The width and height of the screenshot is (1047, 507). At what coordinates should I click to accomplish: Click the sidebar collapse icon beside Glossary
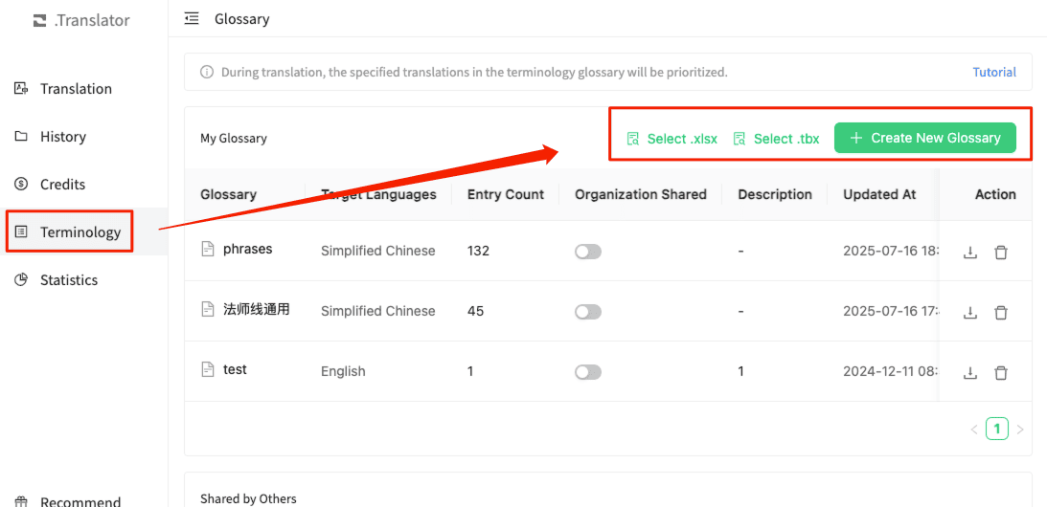(192, 18)
